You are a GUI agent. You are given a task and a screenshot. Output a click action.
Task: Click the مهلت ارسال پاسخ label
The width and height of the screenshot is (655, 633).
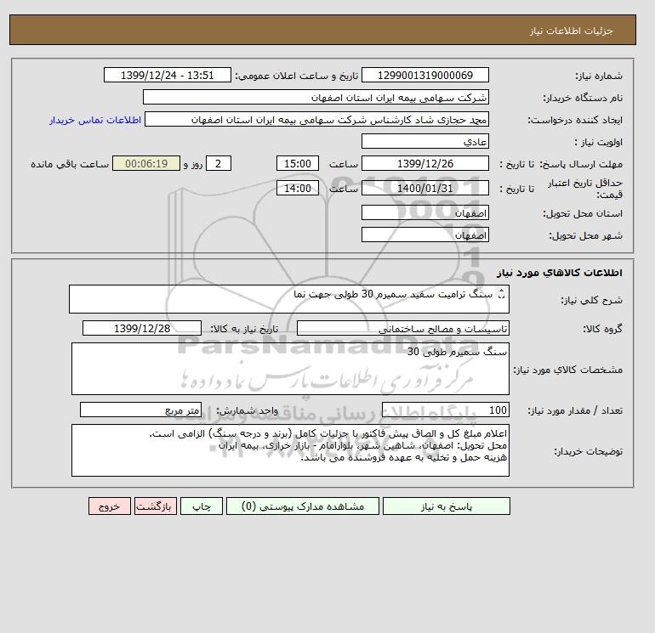(581, 164)
